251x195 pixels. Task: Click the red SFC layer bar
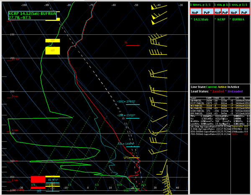[x=38, y=188]
